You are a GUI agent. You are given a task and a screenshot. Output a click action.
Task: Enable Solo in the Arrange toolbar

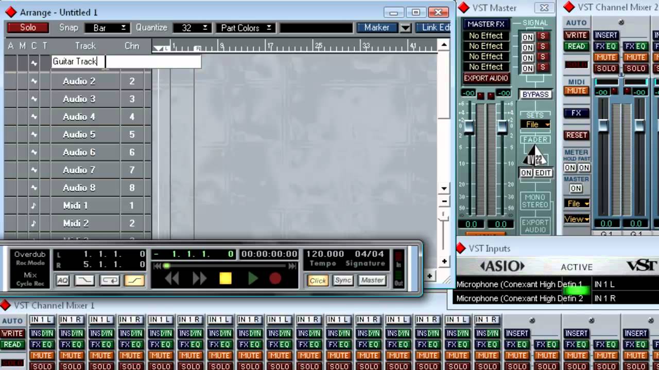(28, 28)
